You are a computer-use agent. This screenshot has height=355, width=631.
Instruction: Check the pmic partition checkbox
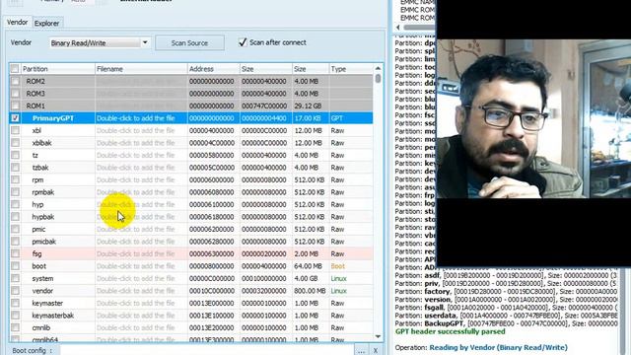point(15,229)
